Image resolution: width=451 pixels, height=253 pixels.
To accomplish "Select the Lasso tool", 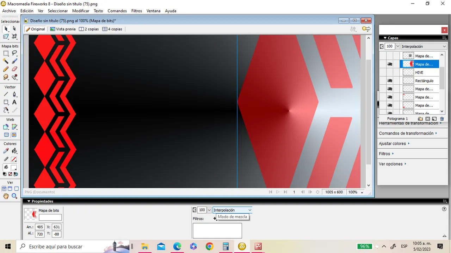I will tap(14, 53).
